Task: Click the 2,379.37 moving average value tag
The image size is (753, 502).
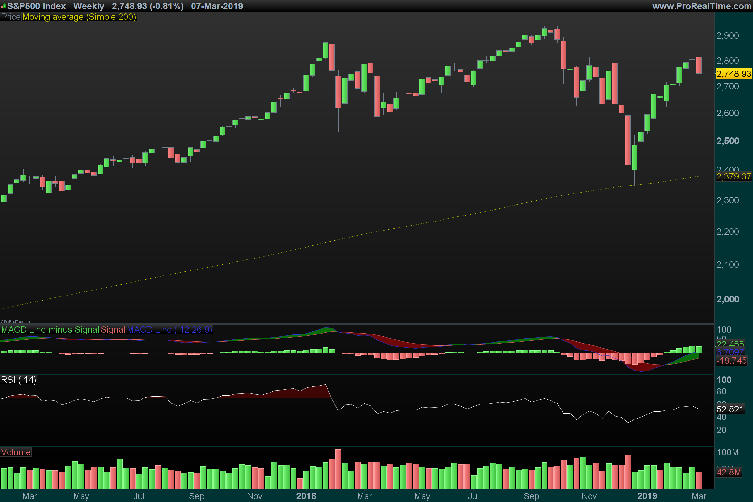Action: pos(734,176)
